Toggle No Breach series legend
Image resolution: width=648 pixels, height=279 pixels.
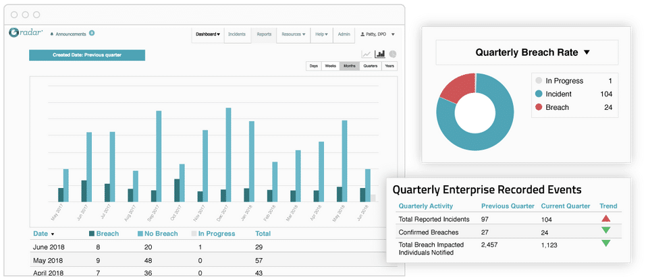pos(157,234)
